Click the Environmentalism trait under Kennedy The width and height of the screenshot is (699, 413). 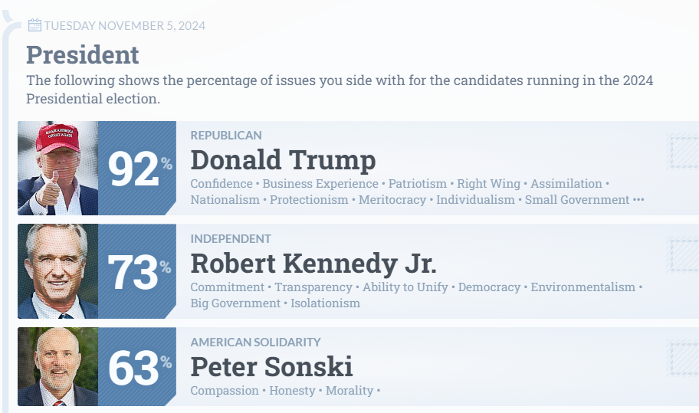(x=582, y=287)
